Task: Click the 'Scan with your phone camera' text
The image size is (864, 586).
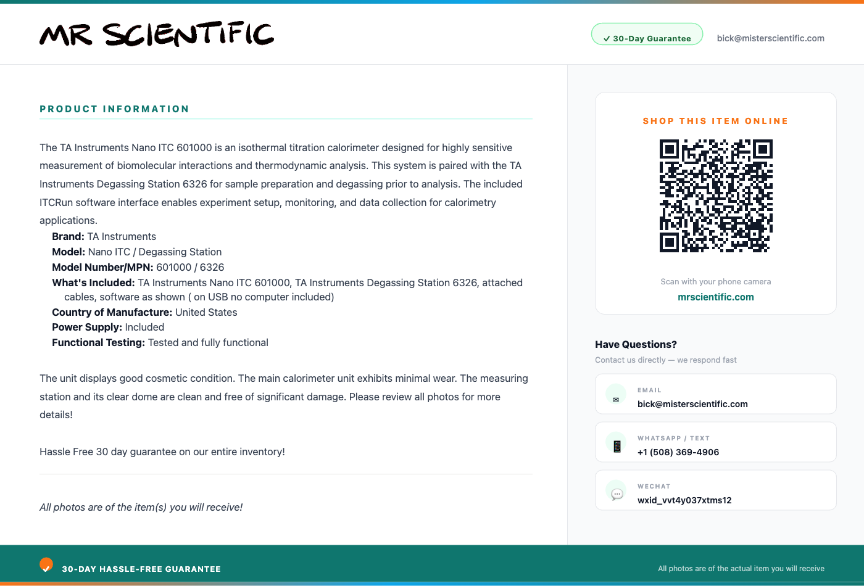Action: 716,281
